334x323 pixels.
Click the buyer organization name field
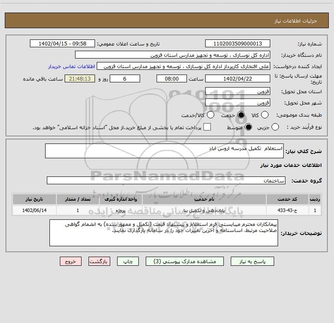[173, 55]
